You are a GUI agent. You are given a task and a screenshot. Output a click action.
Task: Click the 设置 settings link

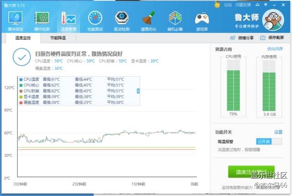pyautogui.click(x=278, y=132)
